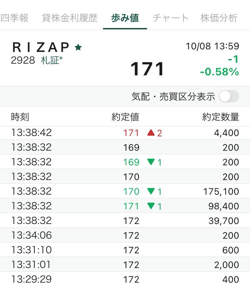Viewport: 250px width, 284px height.
Task: Click the 約定数量 column header
Action: tap(221, 117)
